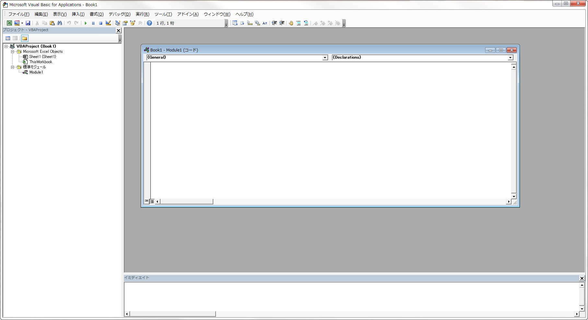Toggle Bookmark flag icon
This screenshot has height=320, width=588.
click(315, 23)
